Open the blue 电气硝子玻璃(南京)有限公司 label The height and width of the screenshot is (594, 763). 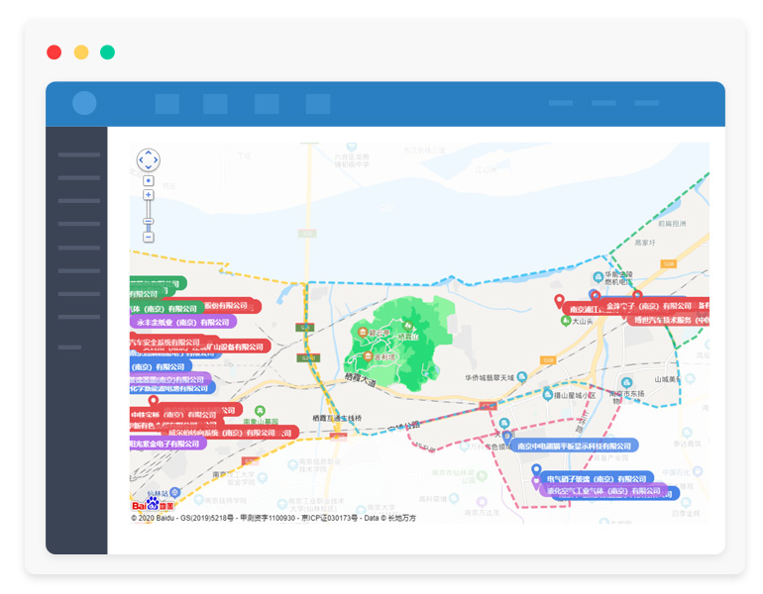point(596,479)
